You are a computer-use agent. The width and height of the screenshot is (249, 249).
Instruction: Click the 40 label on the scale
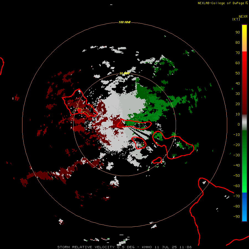coord(238,84)
